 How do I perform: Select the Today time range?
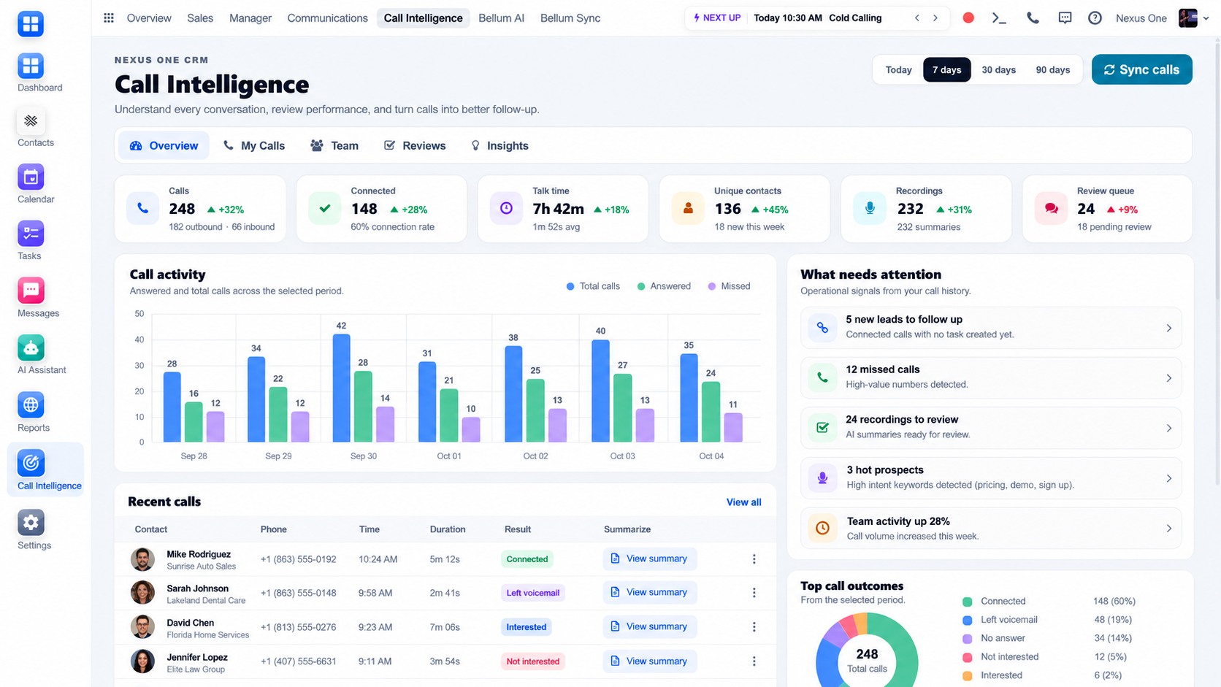click(898, 70)
